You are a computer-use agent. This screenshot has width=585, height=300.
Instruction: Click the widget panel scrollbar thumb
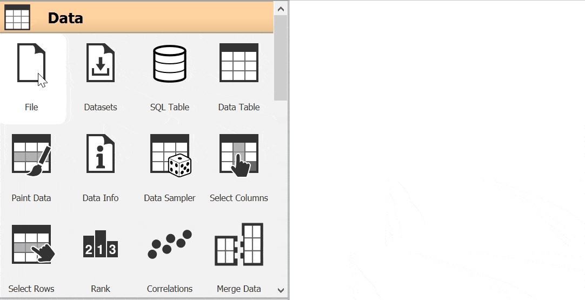(281, 58)
